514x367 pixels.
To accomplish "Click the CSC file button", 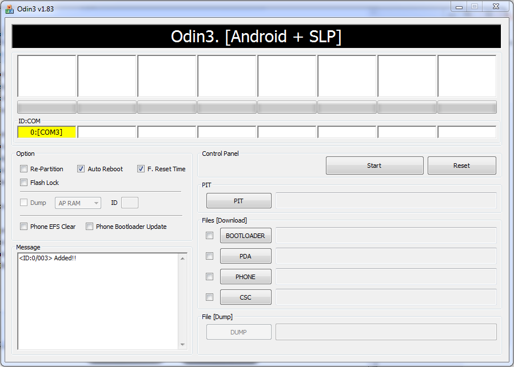I will click(245, 297).
